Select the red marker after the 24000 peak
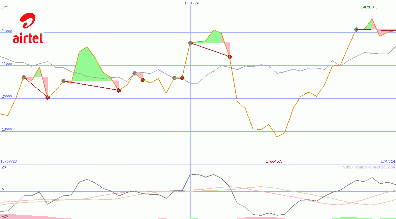 click(230, 57)
